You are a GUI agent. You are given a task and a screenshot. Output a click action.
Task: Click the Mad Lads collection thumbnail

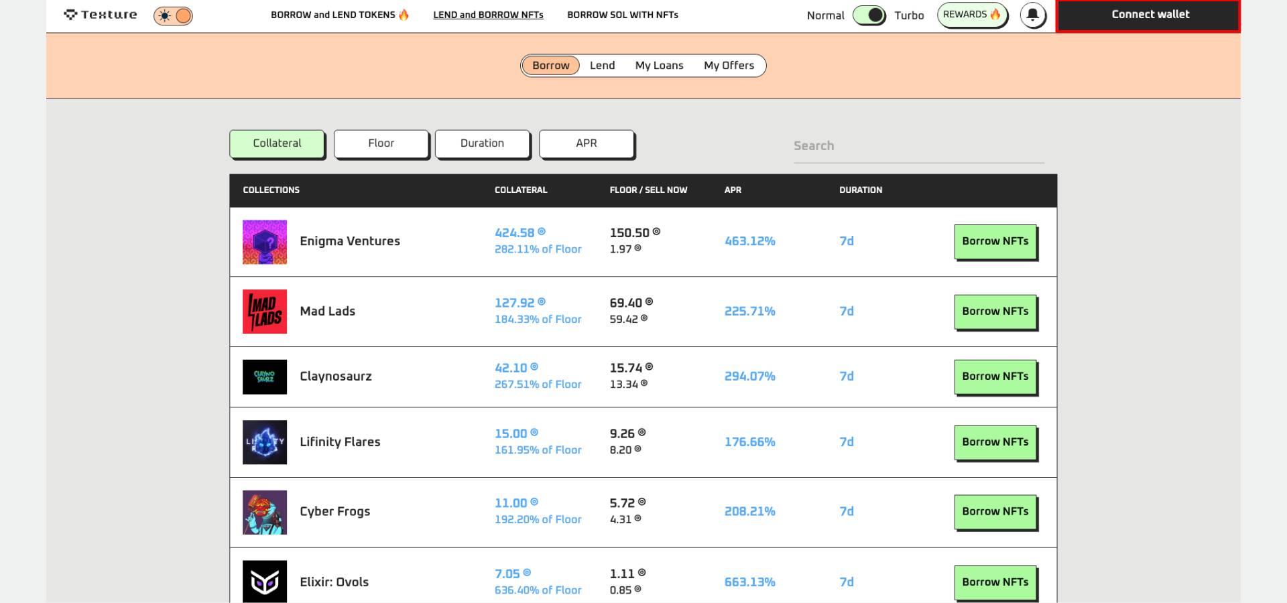coord(265,312)
